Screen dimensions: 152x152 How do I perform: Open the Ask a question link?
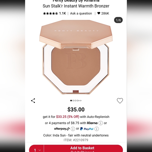[81, 13]
